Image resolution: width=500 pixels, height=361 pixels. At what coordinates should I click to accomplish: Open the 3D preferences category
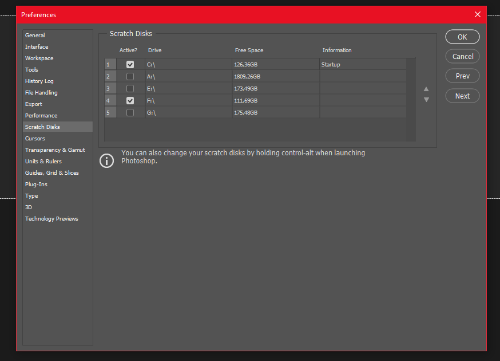tap(58, 207)
